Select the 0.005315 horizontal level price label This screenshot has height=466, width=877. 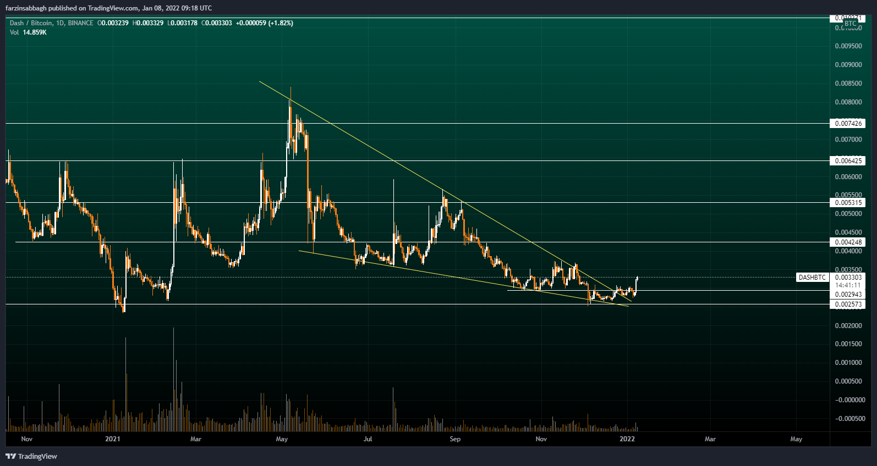click(848, 203)
